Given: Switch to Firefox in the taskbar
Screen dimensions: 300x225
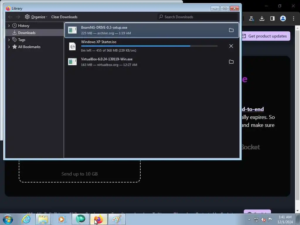Looking at the screenshot, I should [x=98, y=219].
